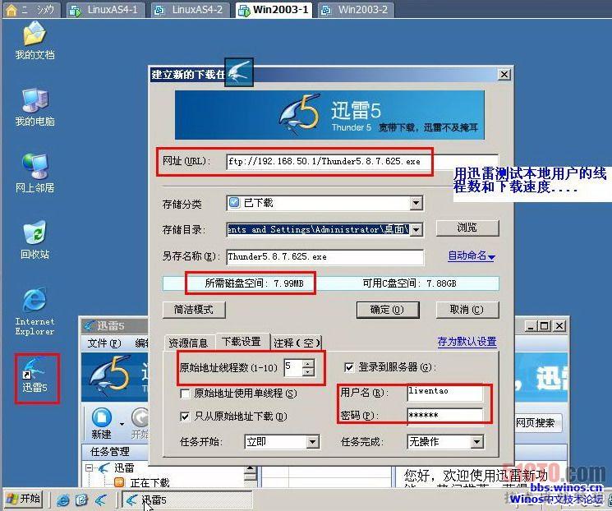Click Task Management panel header
Image resolution: width=612 pixels, height=511 pixels.
pos(115,452)
